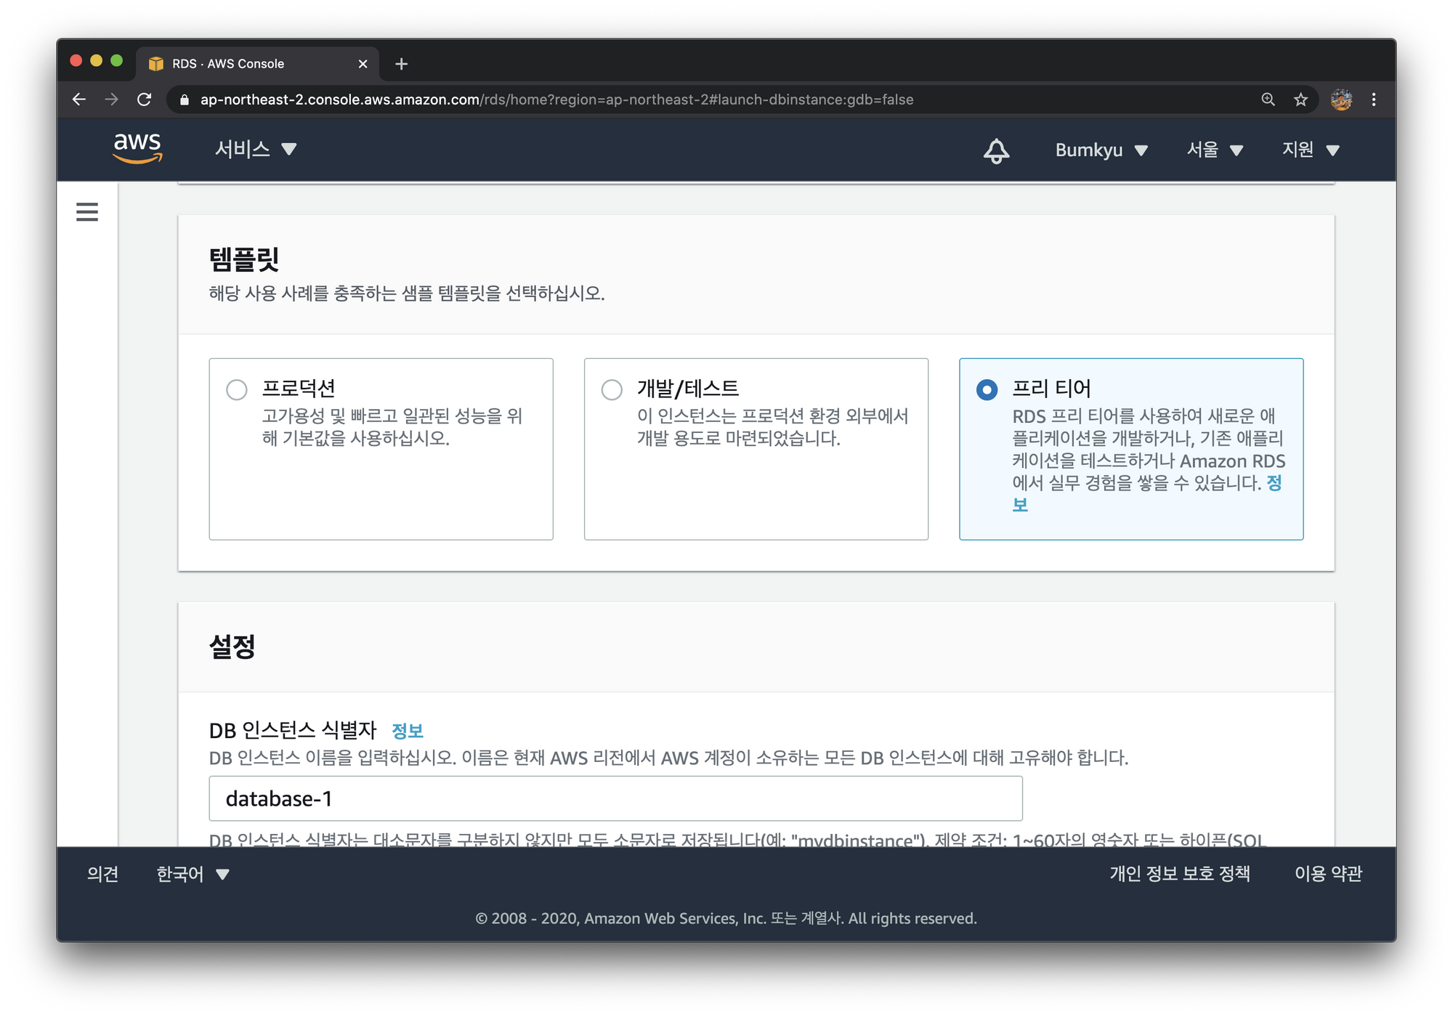Click the lock site info icon
Image resolution: width=1453 pixels, height=1017 pixels.
click(185, 100)
